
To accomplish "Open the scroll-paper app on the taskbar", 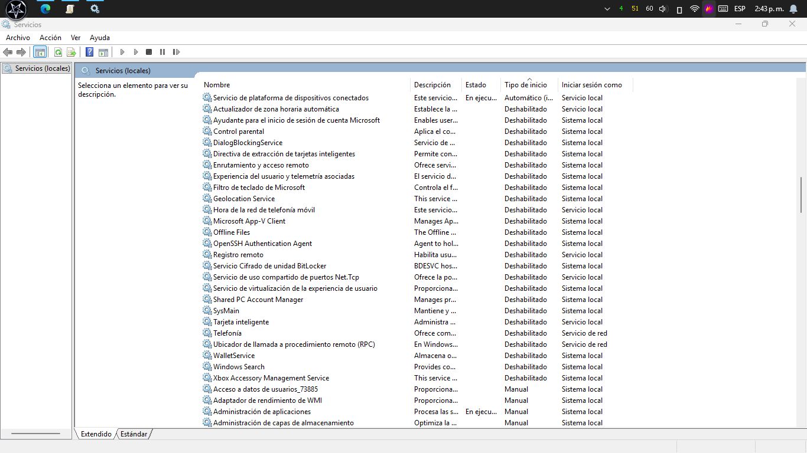I will (x=70, y=9).
